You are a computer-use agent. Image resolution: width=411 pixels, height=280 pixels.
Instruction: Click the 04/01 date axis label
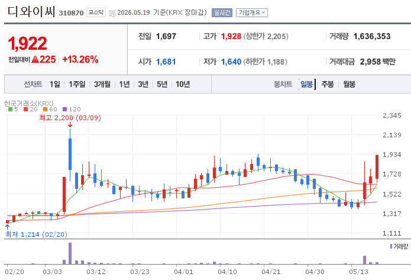click(183, 272)
